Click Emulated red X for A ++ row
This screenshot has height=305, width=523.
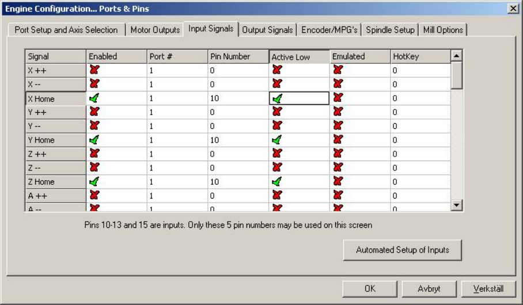pos(338,195)
